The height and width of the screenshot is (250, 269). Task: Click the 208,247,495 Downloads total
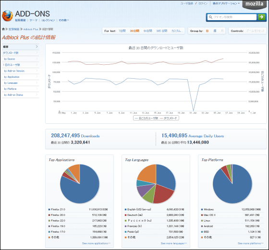point(75,135)
